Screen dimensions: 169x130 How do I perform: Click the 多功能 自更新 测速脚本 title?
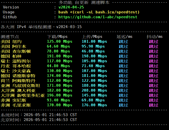click(x=84, y=2)
